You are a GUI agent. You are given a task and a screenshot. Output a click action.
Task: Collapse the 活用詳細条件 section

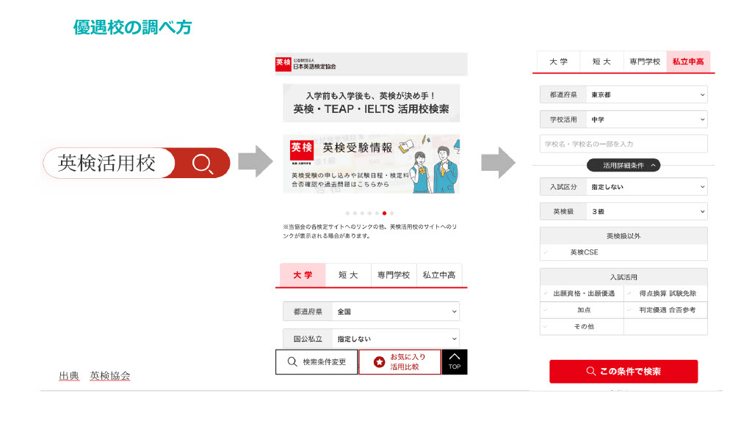click(x=623, y=165)
